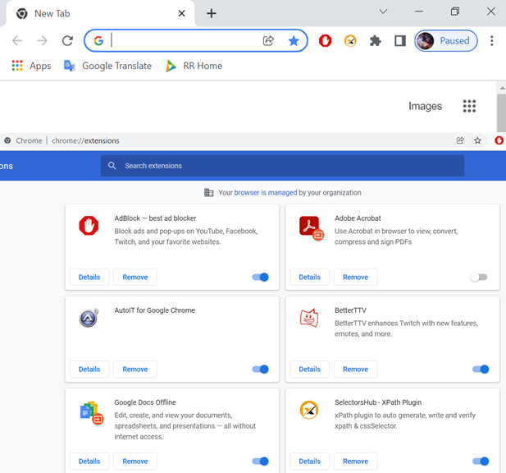Click the AdBlock — best ad blocker title

[155, 218]
